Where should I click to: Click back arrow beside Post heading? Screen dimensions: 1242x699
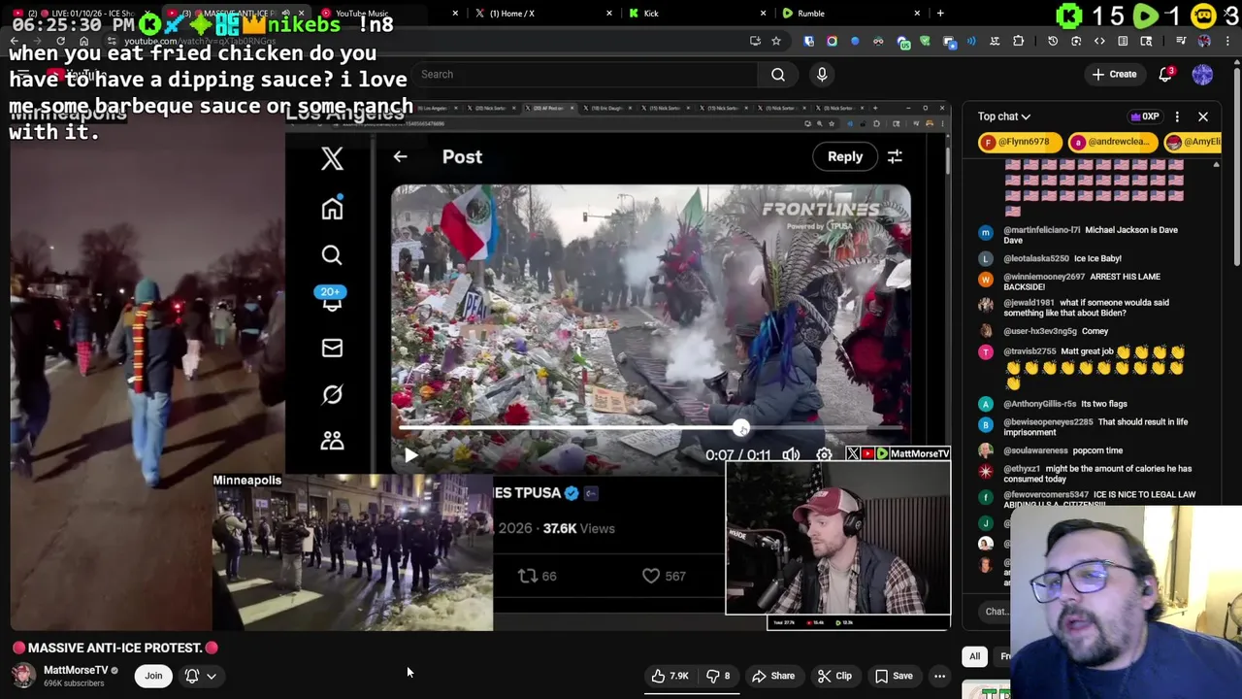[400, 156]
